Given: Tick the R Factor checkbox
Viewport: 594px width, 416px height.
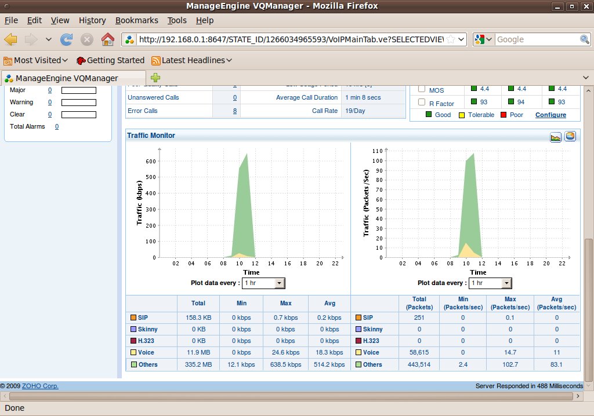Looking at the screenshot, I should click(x=421, y=102).
